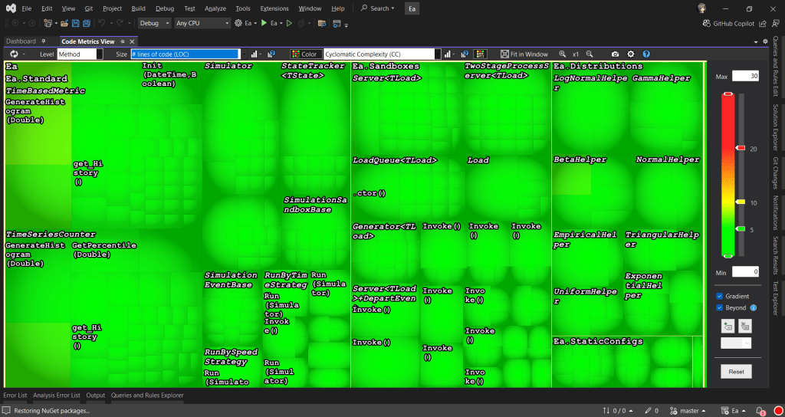The image size is (785, 417).
Task: Expand the Cyclomatic Complexity color metric dropdown
Action: tap(438, 54)
